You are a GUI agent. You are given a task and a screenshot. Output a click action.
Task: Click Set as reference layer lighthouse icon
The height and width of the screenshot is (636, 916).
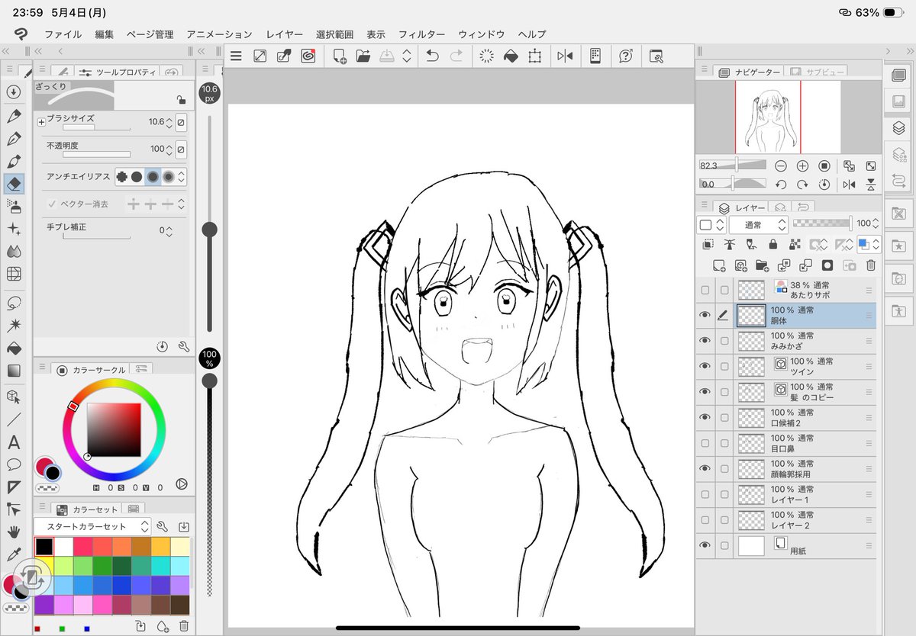pos(730,245)
